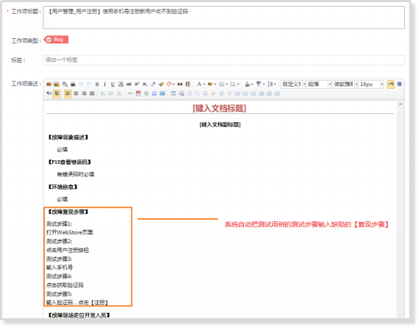Click the editor scrollbar up arrow

[x=400, y=104]
